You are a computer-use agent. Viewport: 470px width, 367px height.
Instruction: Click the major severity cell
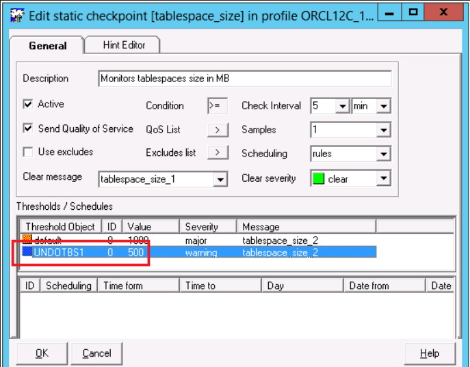pos(196,241)
